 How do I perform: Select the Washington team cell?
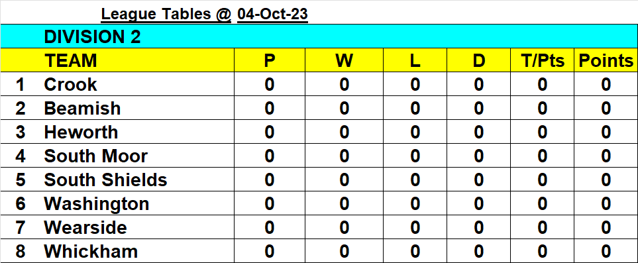[x=138, y=203]
